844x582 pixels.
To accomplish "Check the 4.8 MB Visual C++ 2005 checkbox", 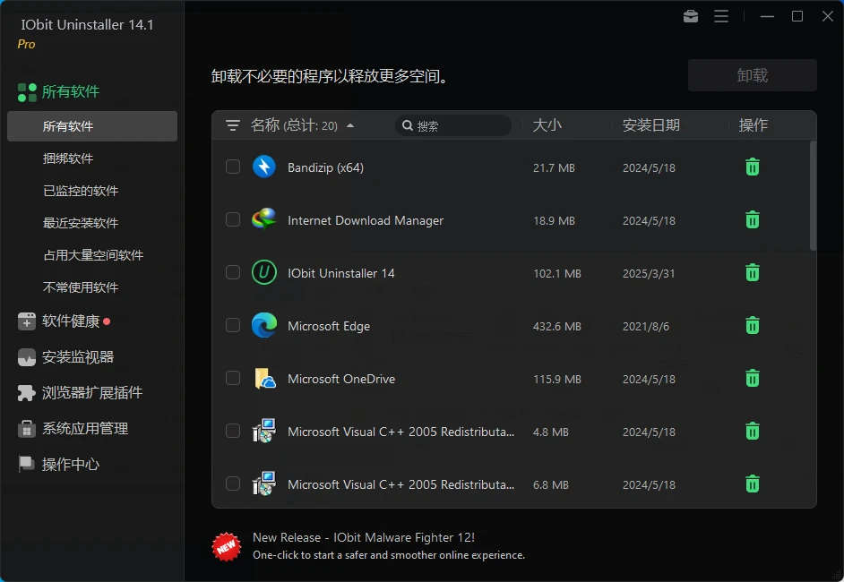I will click(x=233, y=431).
